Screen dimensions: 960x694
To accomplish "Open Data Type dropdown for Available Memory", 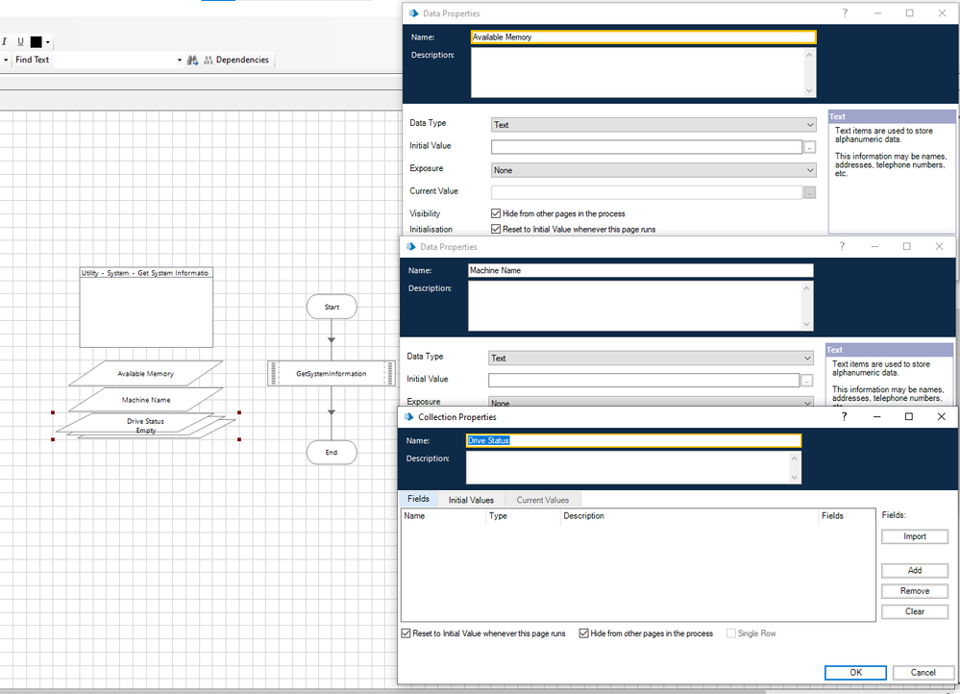I will click(652, 125).
